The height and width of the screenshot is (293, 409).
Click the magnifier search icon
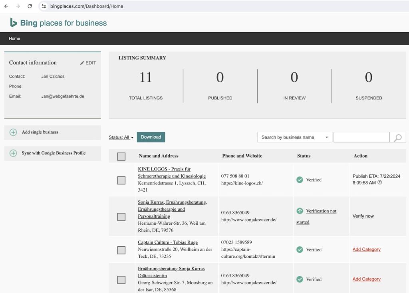coord(398,137)
